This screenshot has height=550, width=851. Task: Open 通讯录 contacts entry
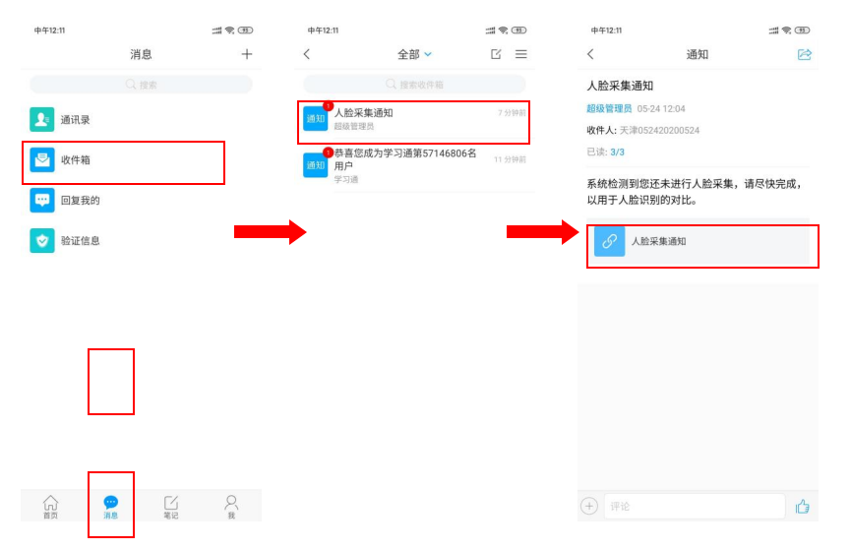(75, 120)
